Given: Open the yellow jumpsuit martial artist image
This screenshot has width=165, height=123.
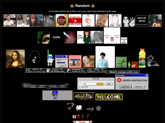Looking at the screenshot, I should (x=155, y=21).
